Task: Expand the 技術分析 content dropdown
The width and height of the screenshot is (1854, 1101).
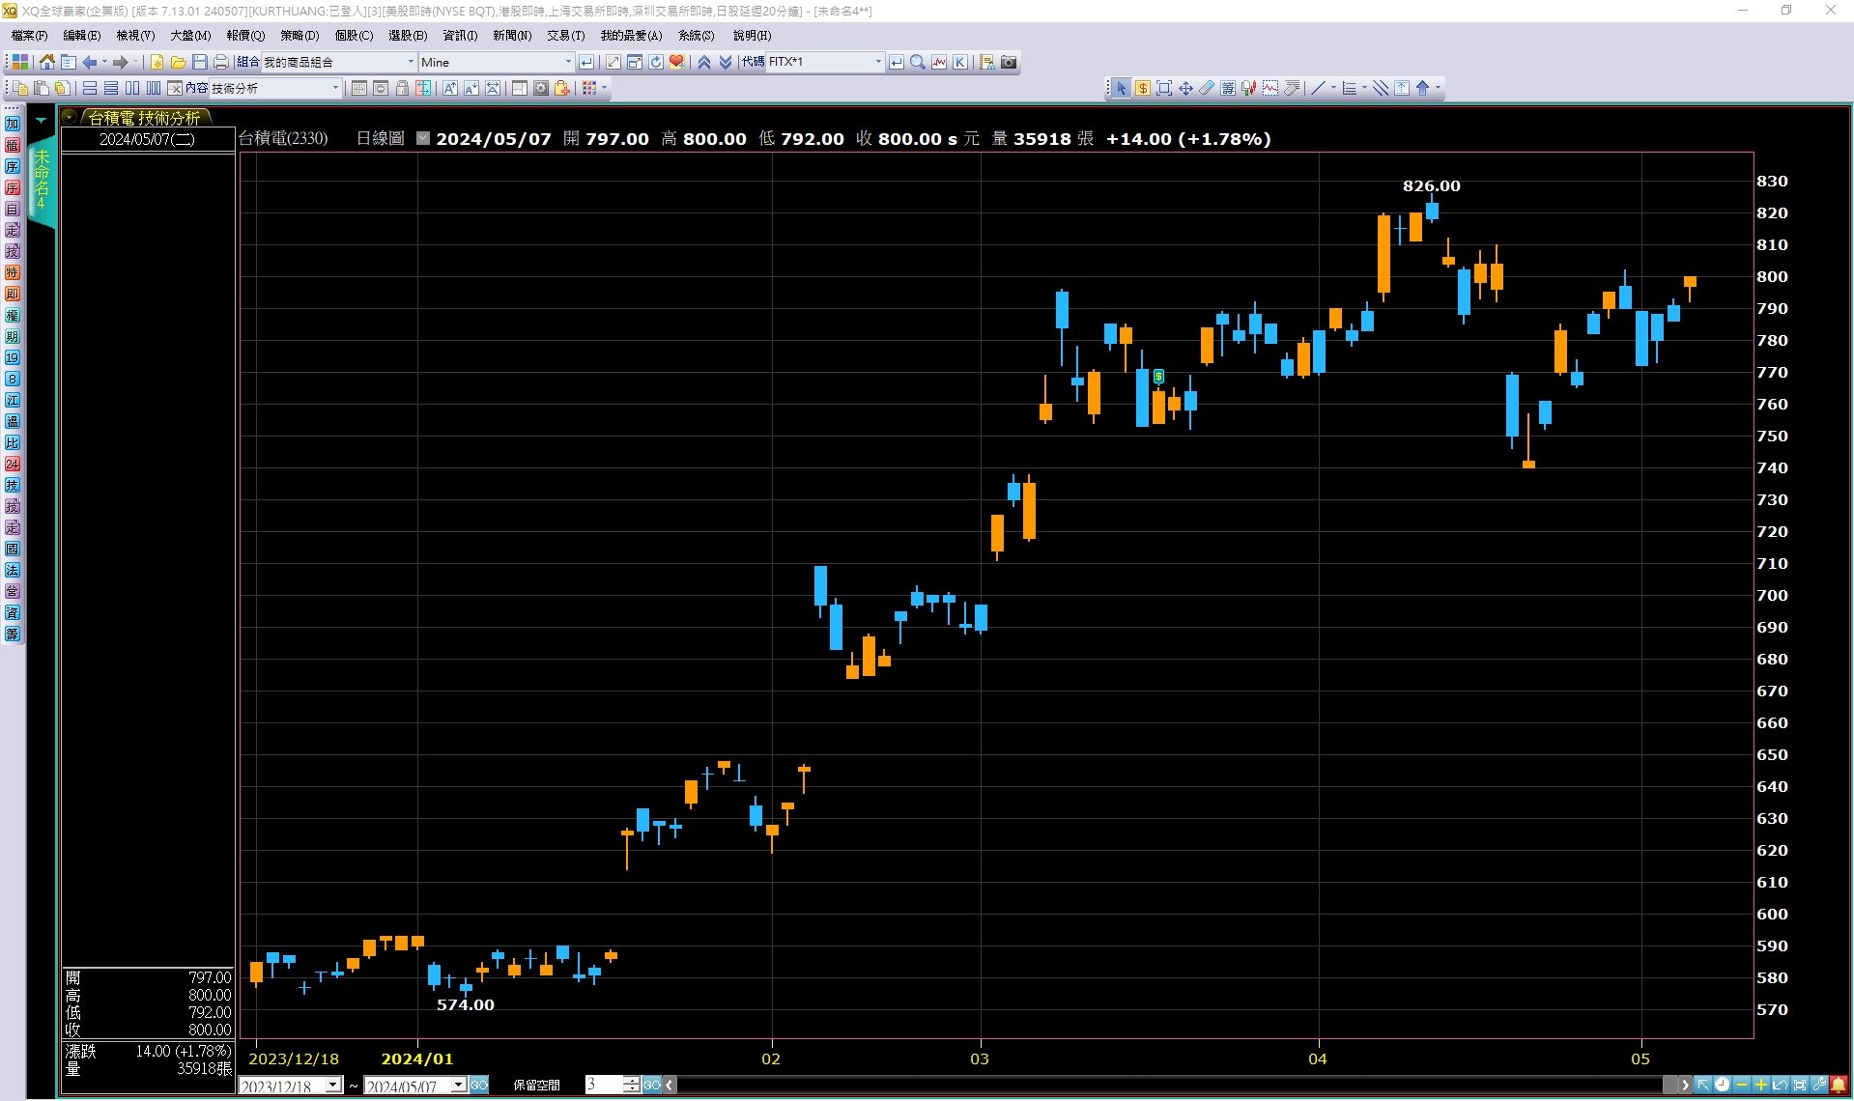Action: click(335, 88)
